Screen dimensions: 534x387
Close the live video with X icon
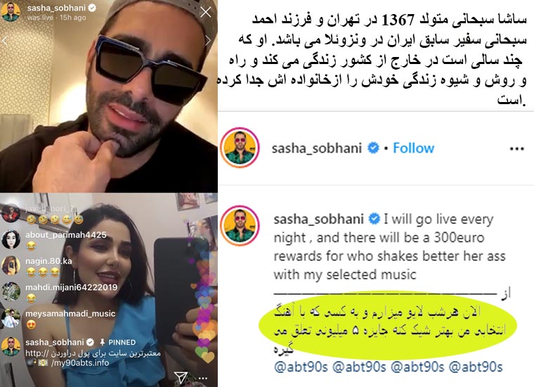pyautogui.click(x=206, y=12)
